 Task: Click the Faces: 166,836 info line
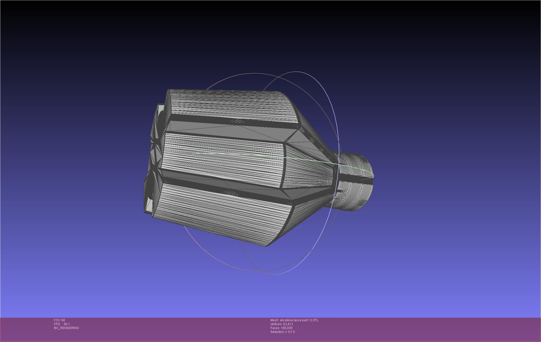click(x=281, y=328)
